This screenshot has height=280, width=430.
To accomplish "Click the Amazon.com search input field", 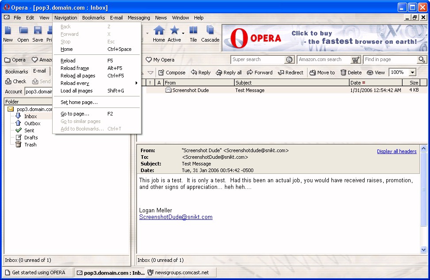I will [x=324, y=60].
